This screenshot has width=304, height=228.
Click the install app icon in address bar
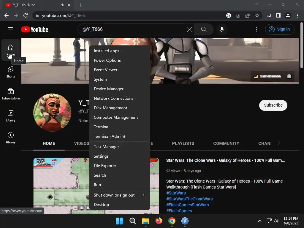point(238,15)
